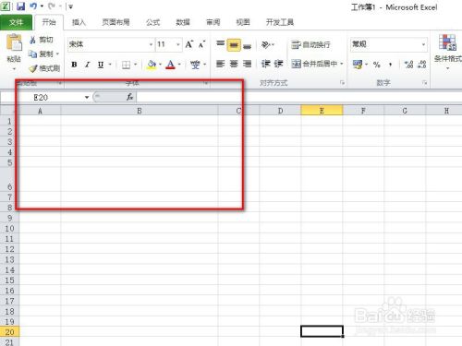Apply the fill color bucket

[152, 65]
